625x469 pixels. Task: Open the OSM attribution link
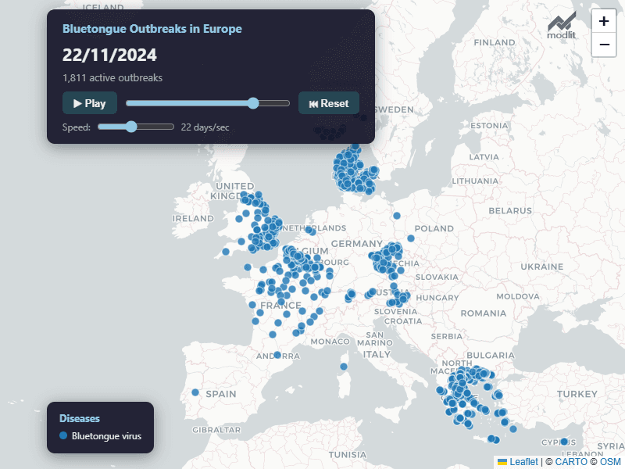click(610, 462)
